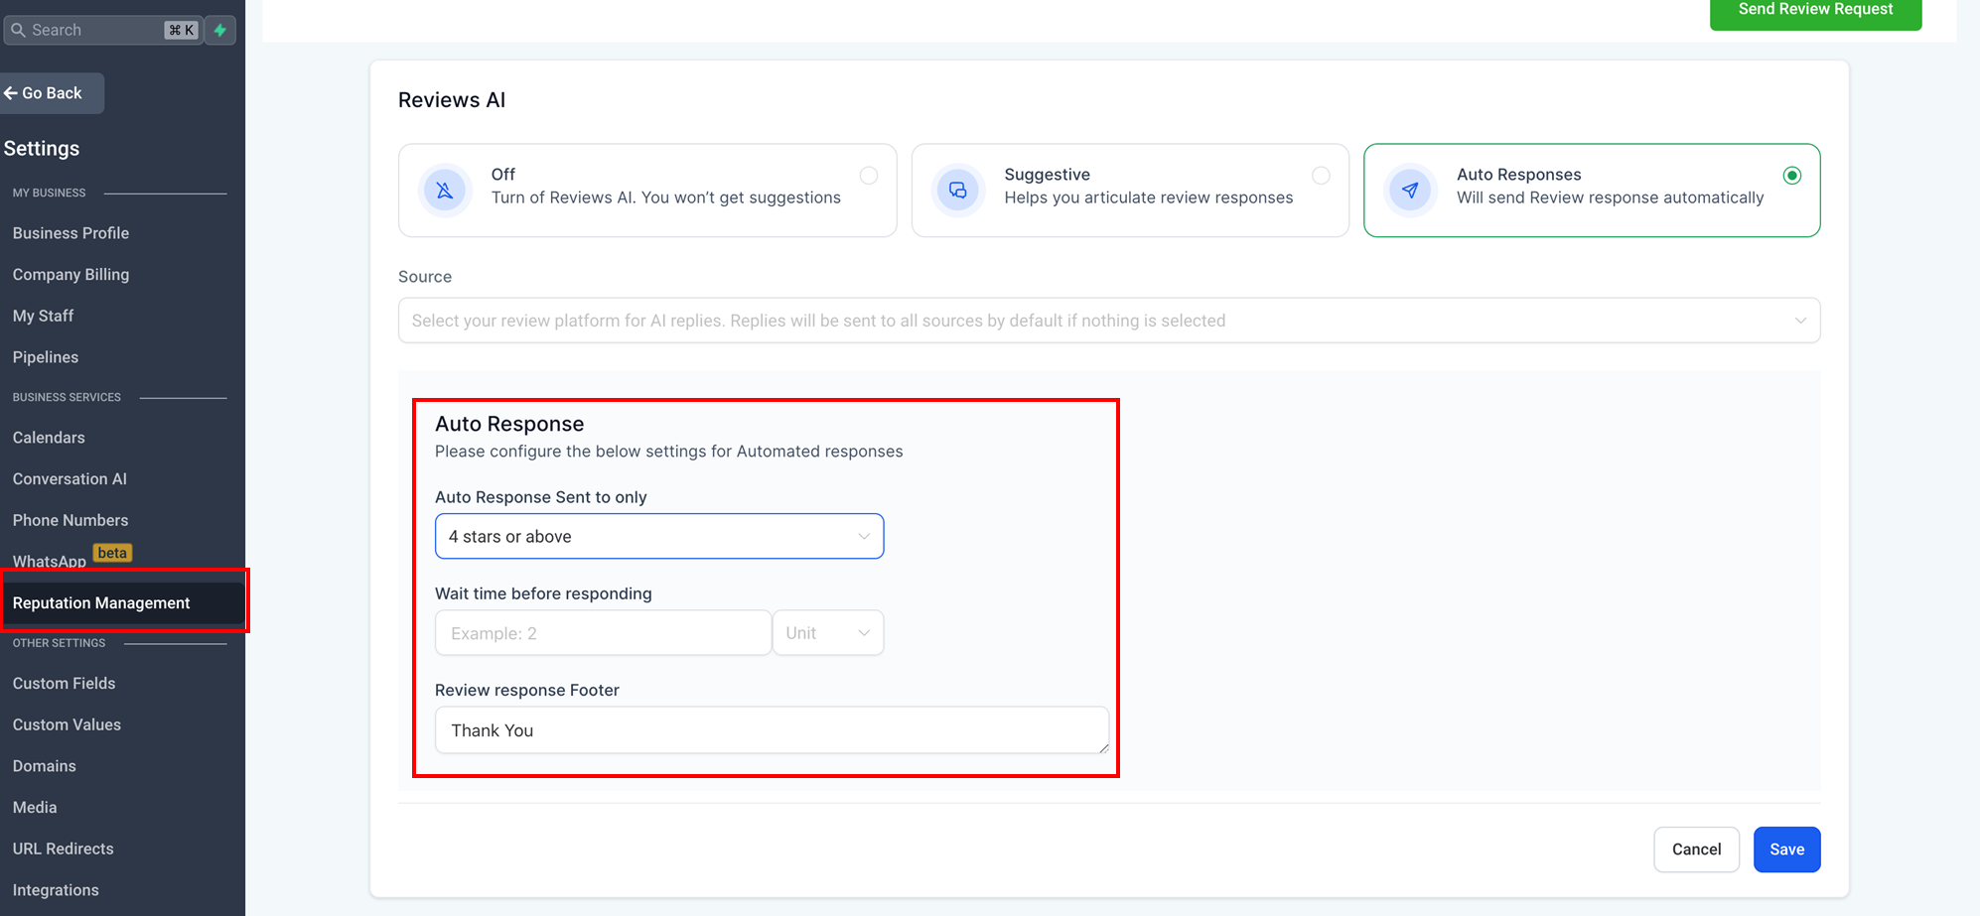Open Company Billing settings
1980x916 pixels.
[71, 275]
